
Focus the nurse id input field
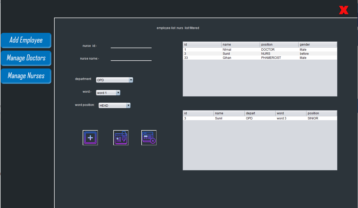[131, 45]
